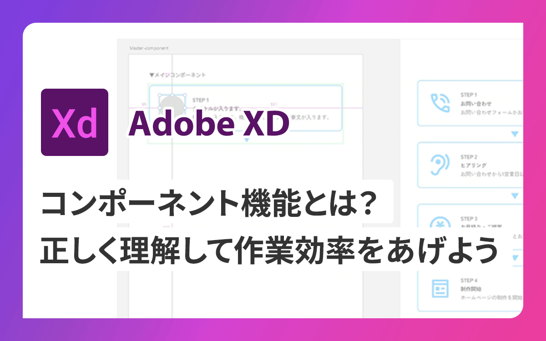Select the STEP 3 label text
The image size is (546, 341).
[x=469, y=218]
